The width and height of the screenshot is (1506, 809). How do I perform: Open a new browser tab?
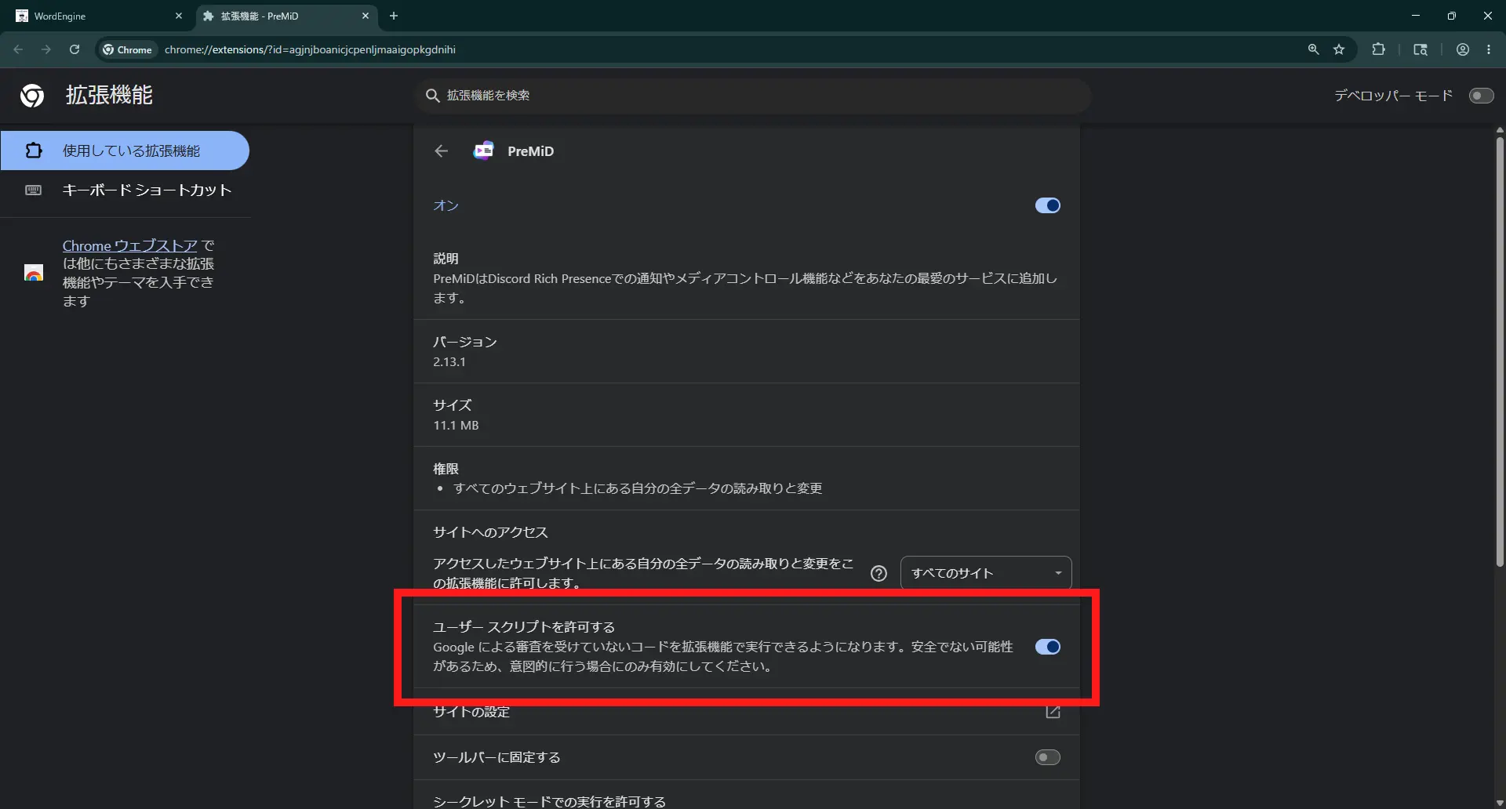click(x=394, y=16)
